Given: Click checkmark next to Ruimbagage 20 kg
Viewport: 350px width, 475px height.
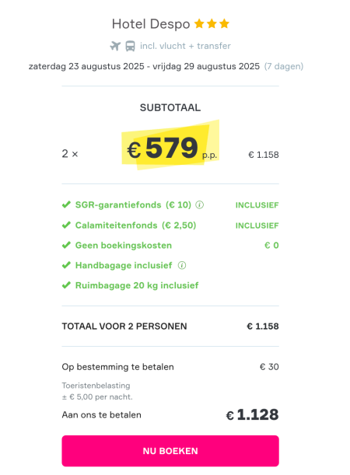Looking at the screenshot, I should pyautogui.click(x=66, y=285).
